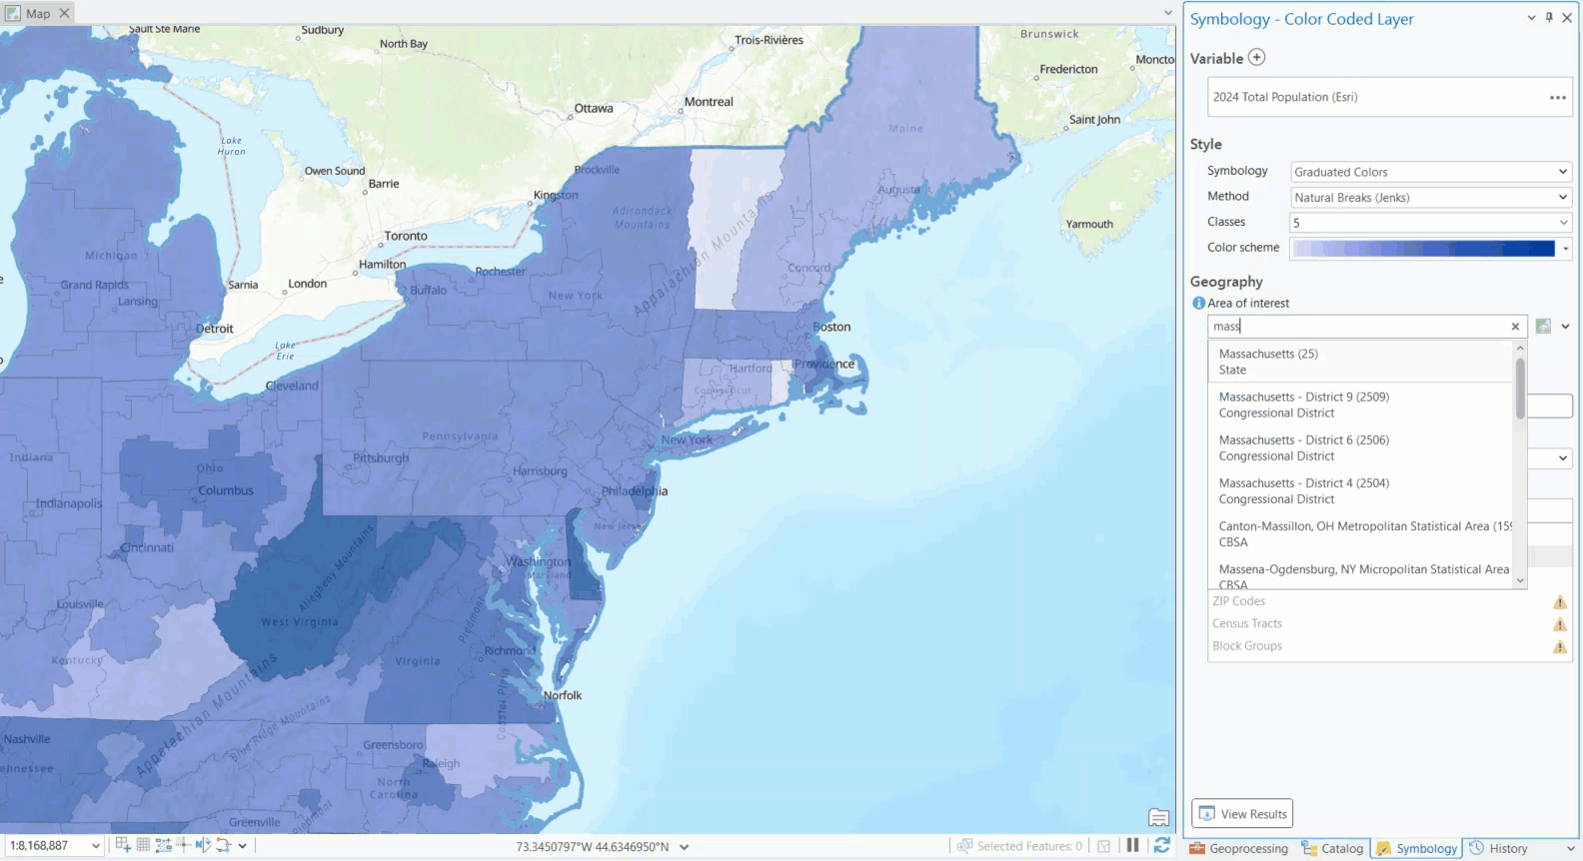Choose Massachusetts District 9 (2509) suggestion
The height and width of the screenshot is (861, 1583).
[x=1360, y=405]
